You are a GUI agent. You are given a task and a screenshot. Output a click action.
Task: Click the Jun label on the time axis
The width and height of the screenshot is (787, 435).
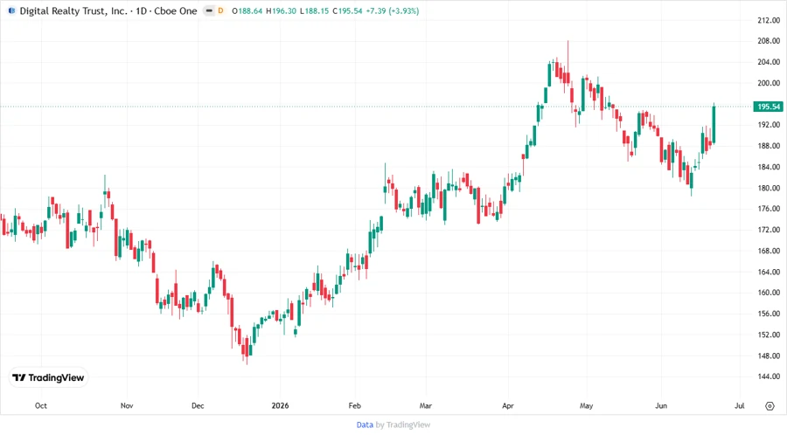click(661, 405)
